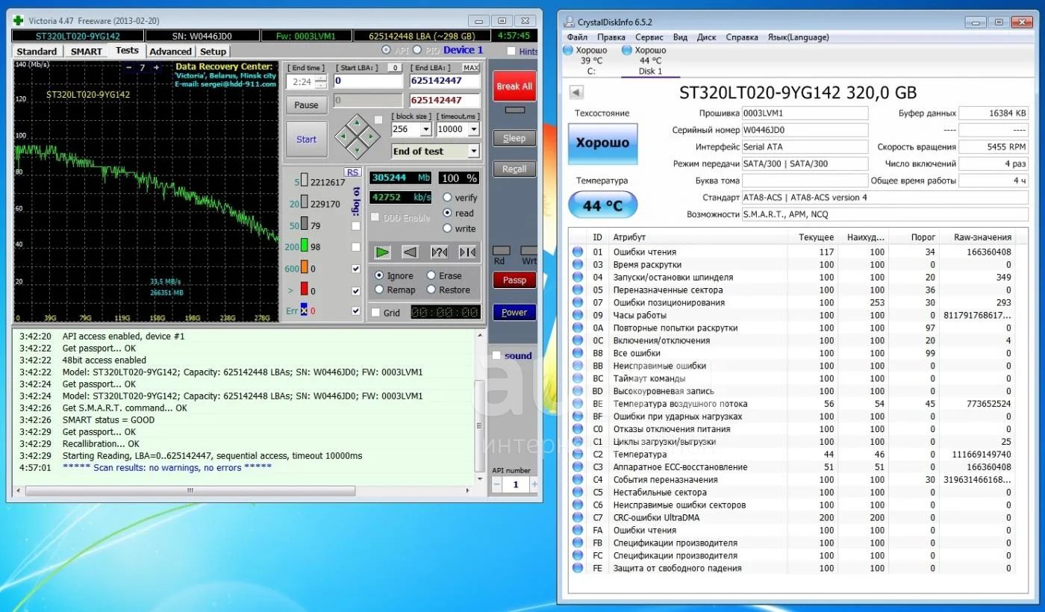Image resolution: width=1045 pixels, height=612 pixels.
Task: Click the status orb for attribute 01 Ошибки чтения
Action: pos(578,252)
